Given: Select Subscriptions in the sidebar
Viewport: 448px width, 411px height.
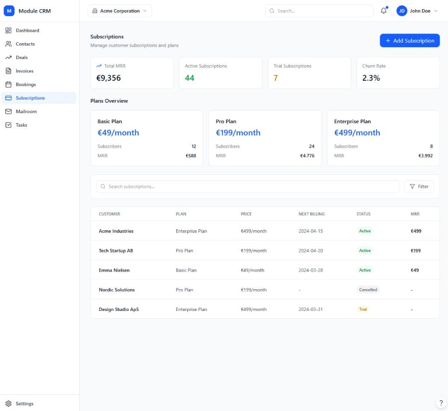Looking at the screenshot, I should (x=30, y=98).
